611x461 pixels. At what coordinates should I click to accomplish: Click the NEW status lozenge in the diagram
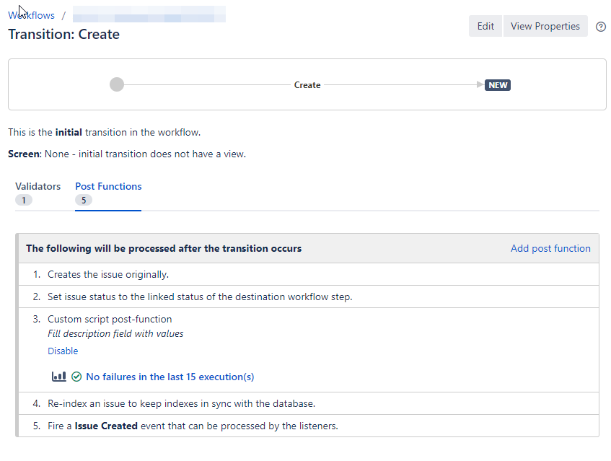498,84
